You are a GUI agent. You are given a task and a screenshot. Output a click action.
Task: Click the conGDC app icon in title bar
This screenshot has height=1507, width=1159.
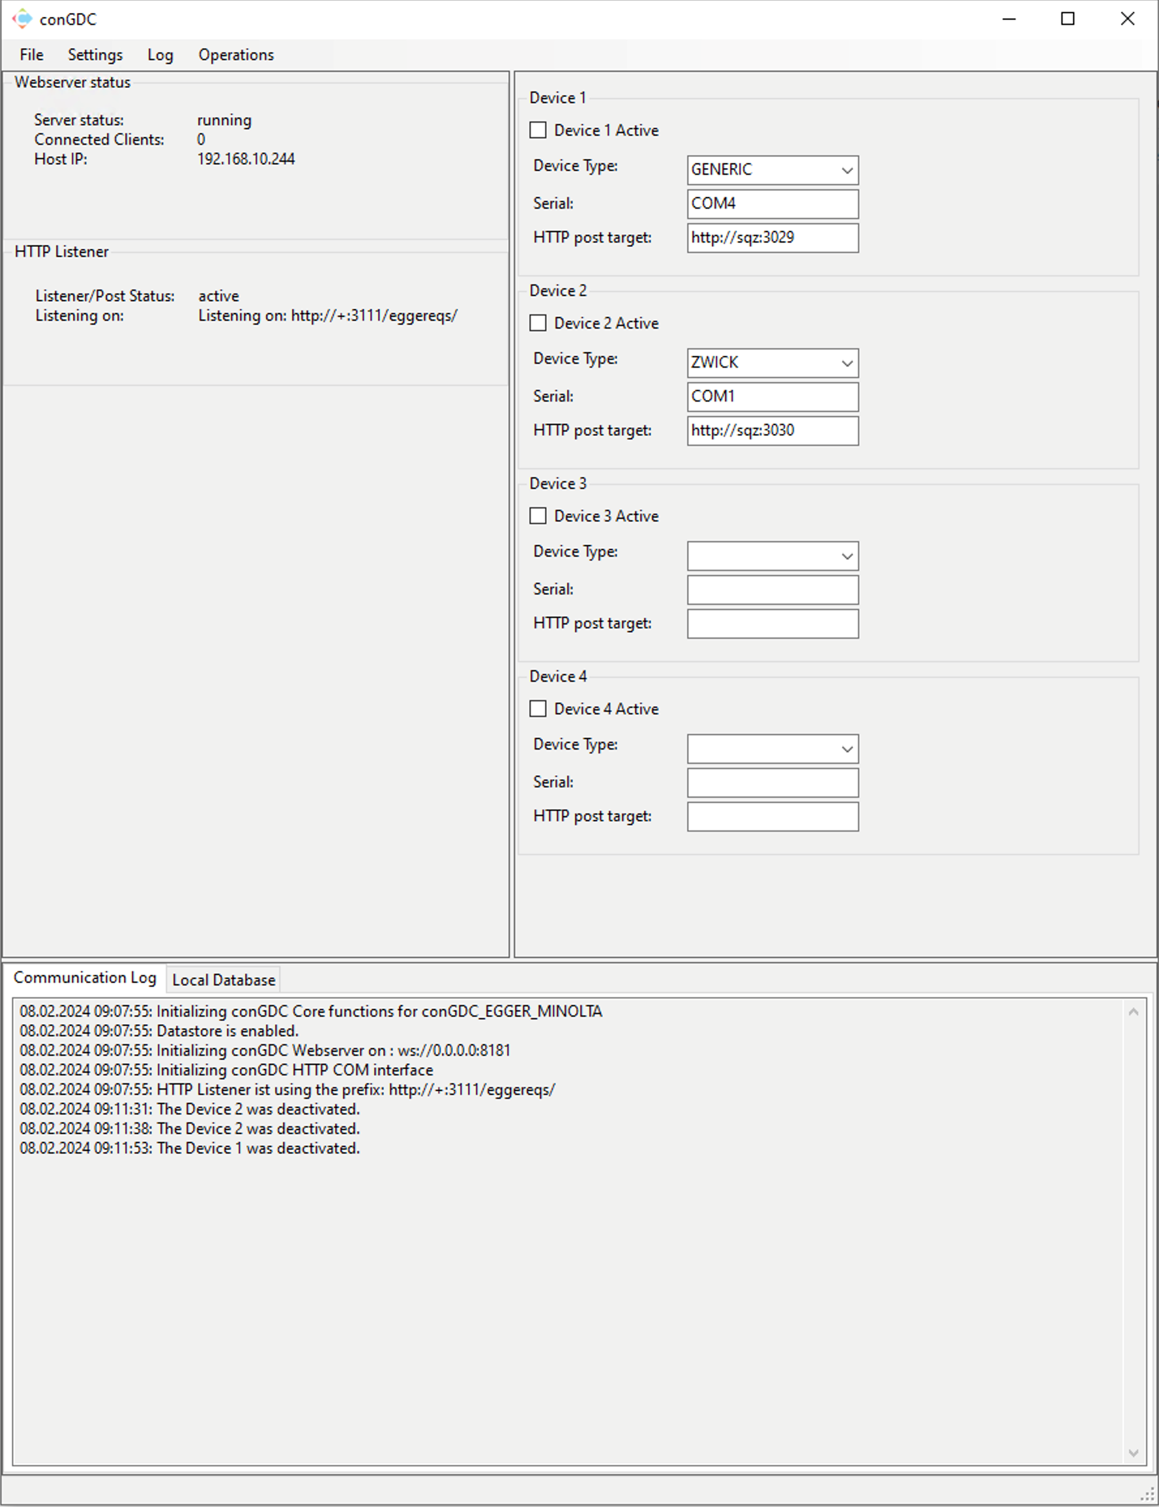coord(22,19)
